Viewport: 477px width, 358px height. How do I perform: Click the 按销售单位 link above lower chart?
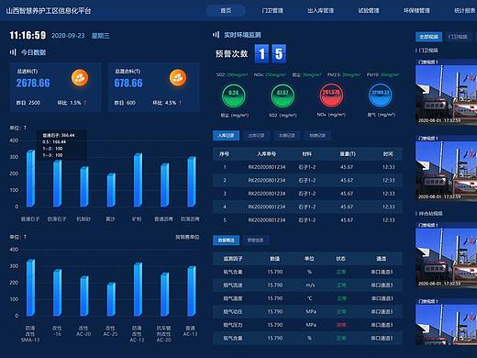coord(187,237)
